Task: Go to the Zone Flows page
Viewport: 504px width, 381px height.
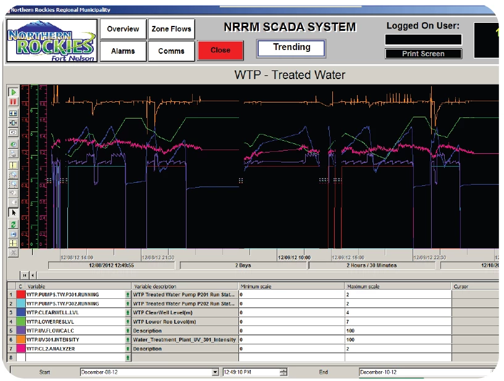Action: coord(171,29)
